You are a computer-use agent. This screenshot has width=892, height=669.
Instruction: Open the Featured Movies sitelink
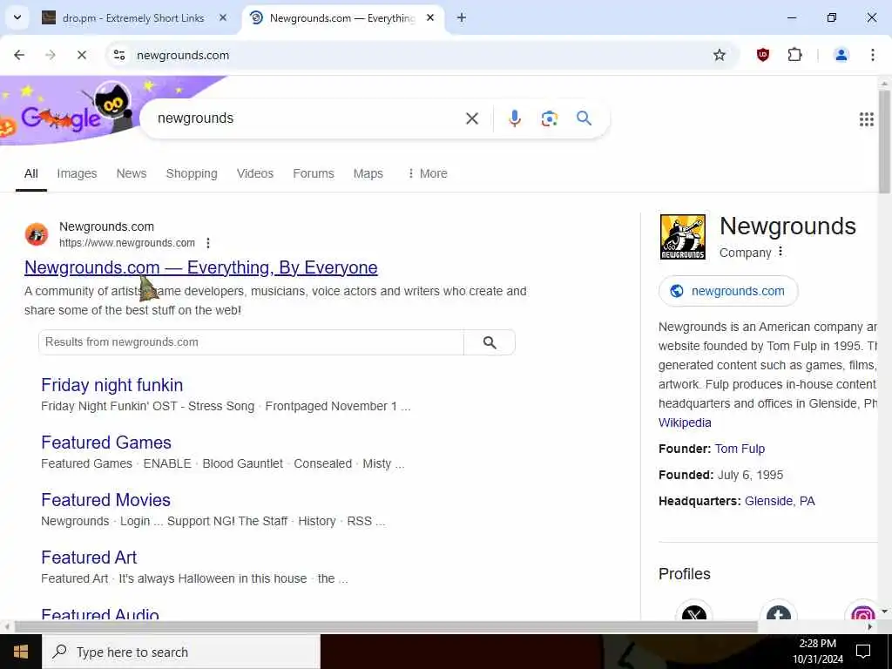[x=105, y=500]
